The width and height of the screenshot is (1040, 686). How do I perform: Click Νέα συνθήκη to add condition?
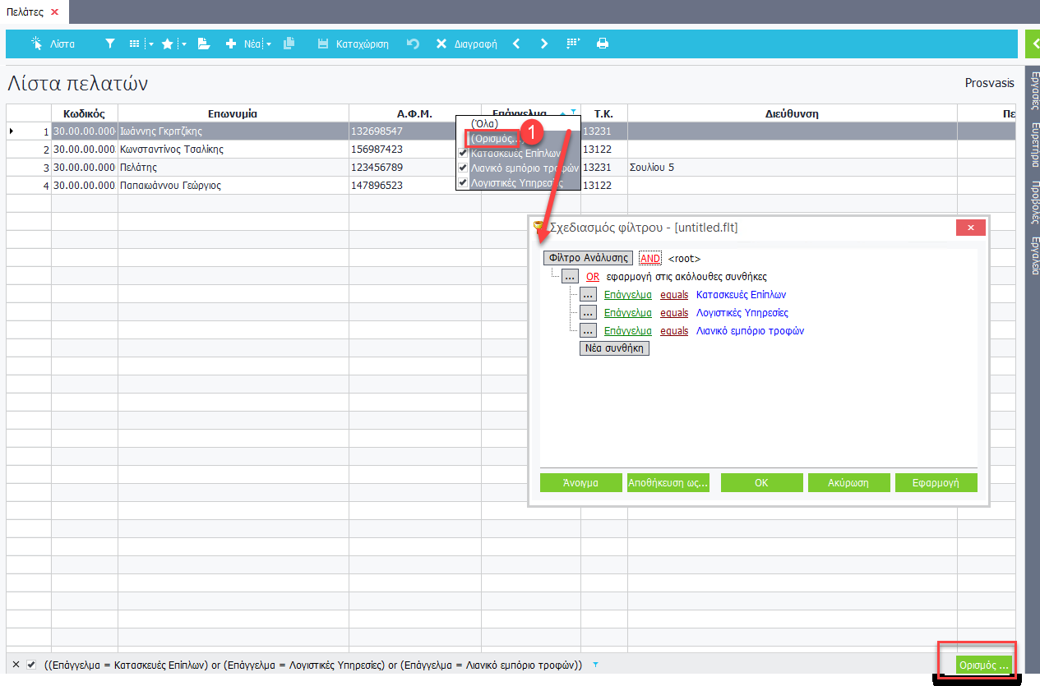(x=614, y=348)
